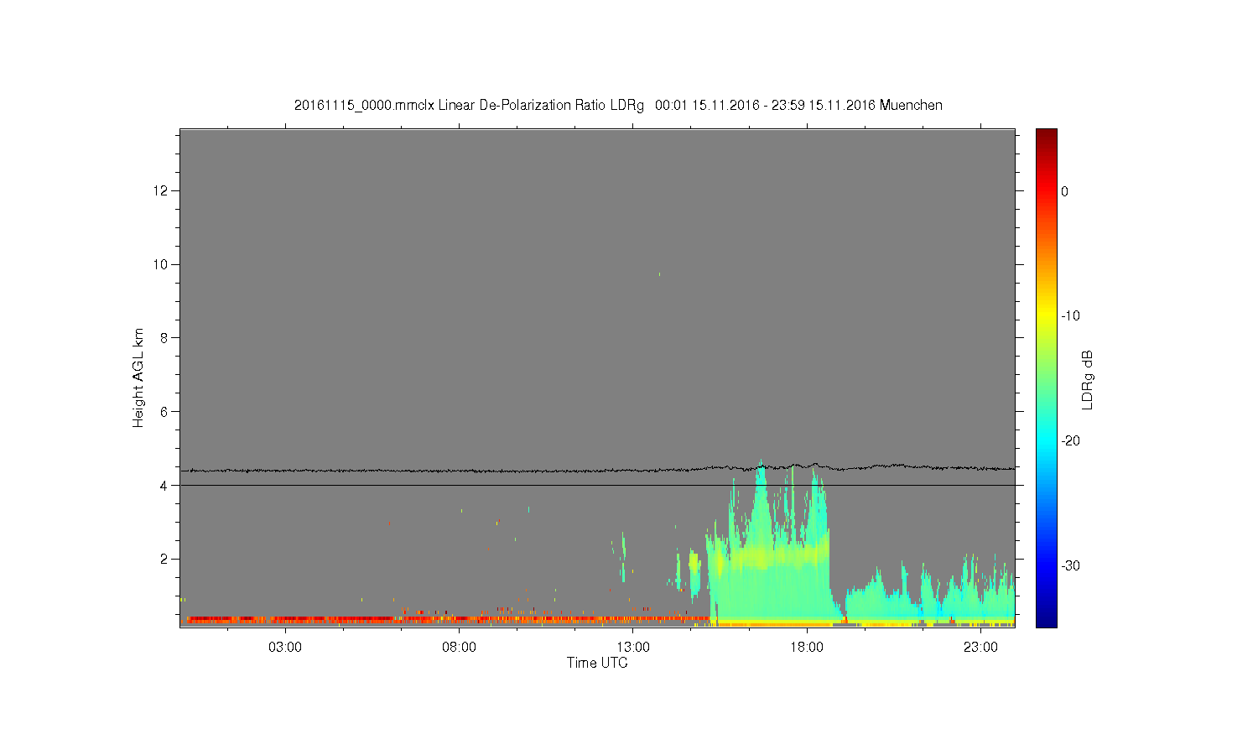Click the 18:00 time tick label
Viewport: 1258px width, 755px height.
[x=807, y=648]
